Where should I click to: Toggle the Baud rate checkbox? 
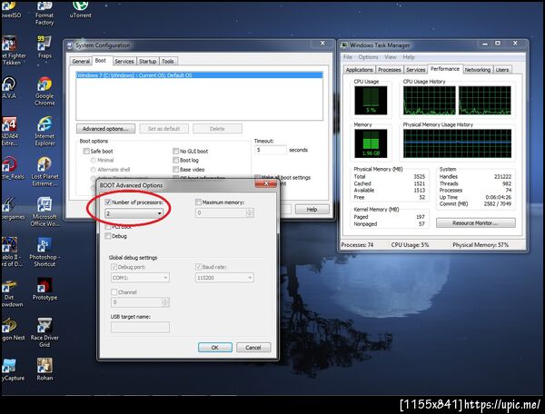(x=198, y=267)
